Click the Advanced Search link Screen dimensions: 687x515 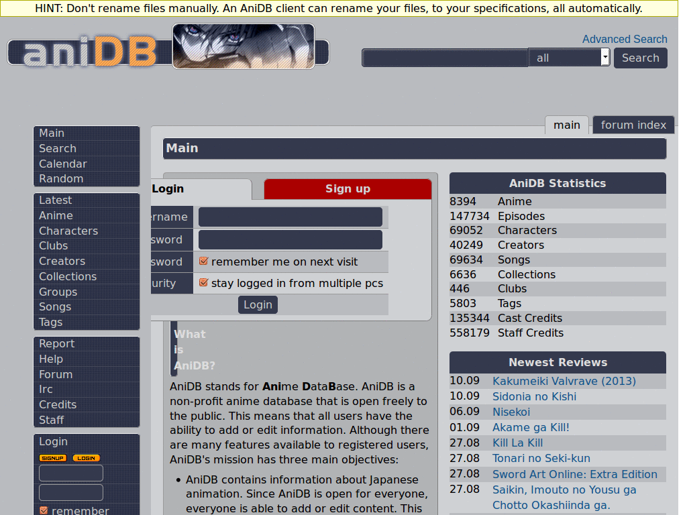tap(625, 39)
